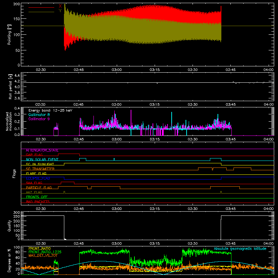This screenshot has width=278, height=278.
Task: Click the BAD_PACKETS flag label
Action: (38, 202)
